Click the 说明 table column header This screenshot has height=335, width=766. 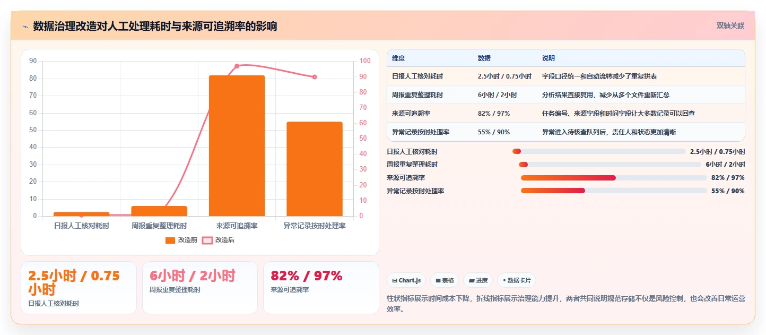coord(549,58)
